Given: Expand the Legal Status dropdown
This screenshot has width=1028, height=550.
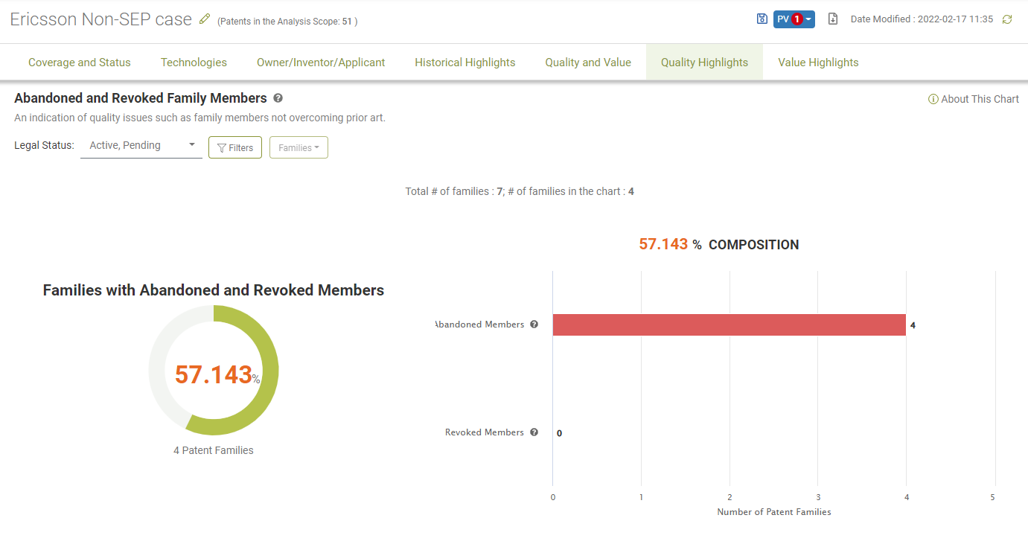Looking at the screenshot, I should tap(141, 146).
